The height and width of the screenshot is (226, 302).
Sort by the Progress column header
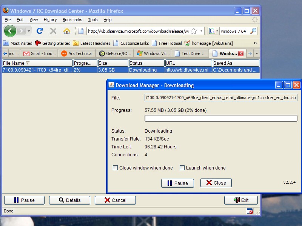85,63
